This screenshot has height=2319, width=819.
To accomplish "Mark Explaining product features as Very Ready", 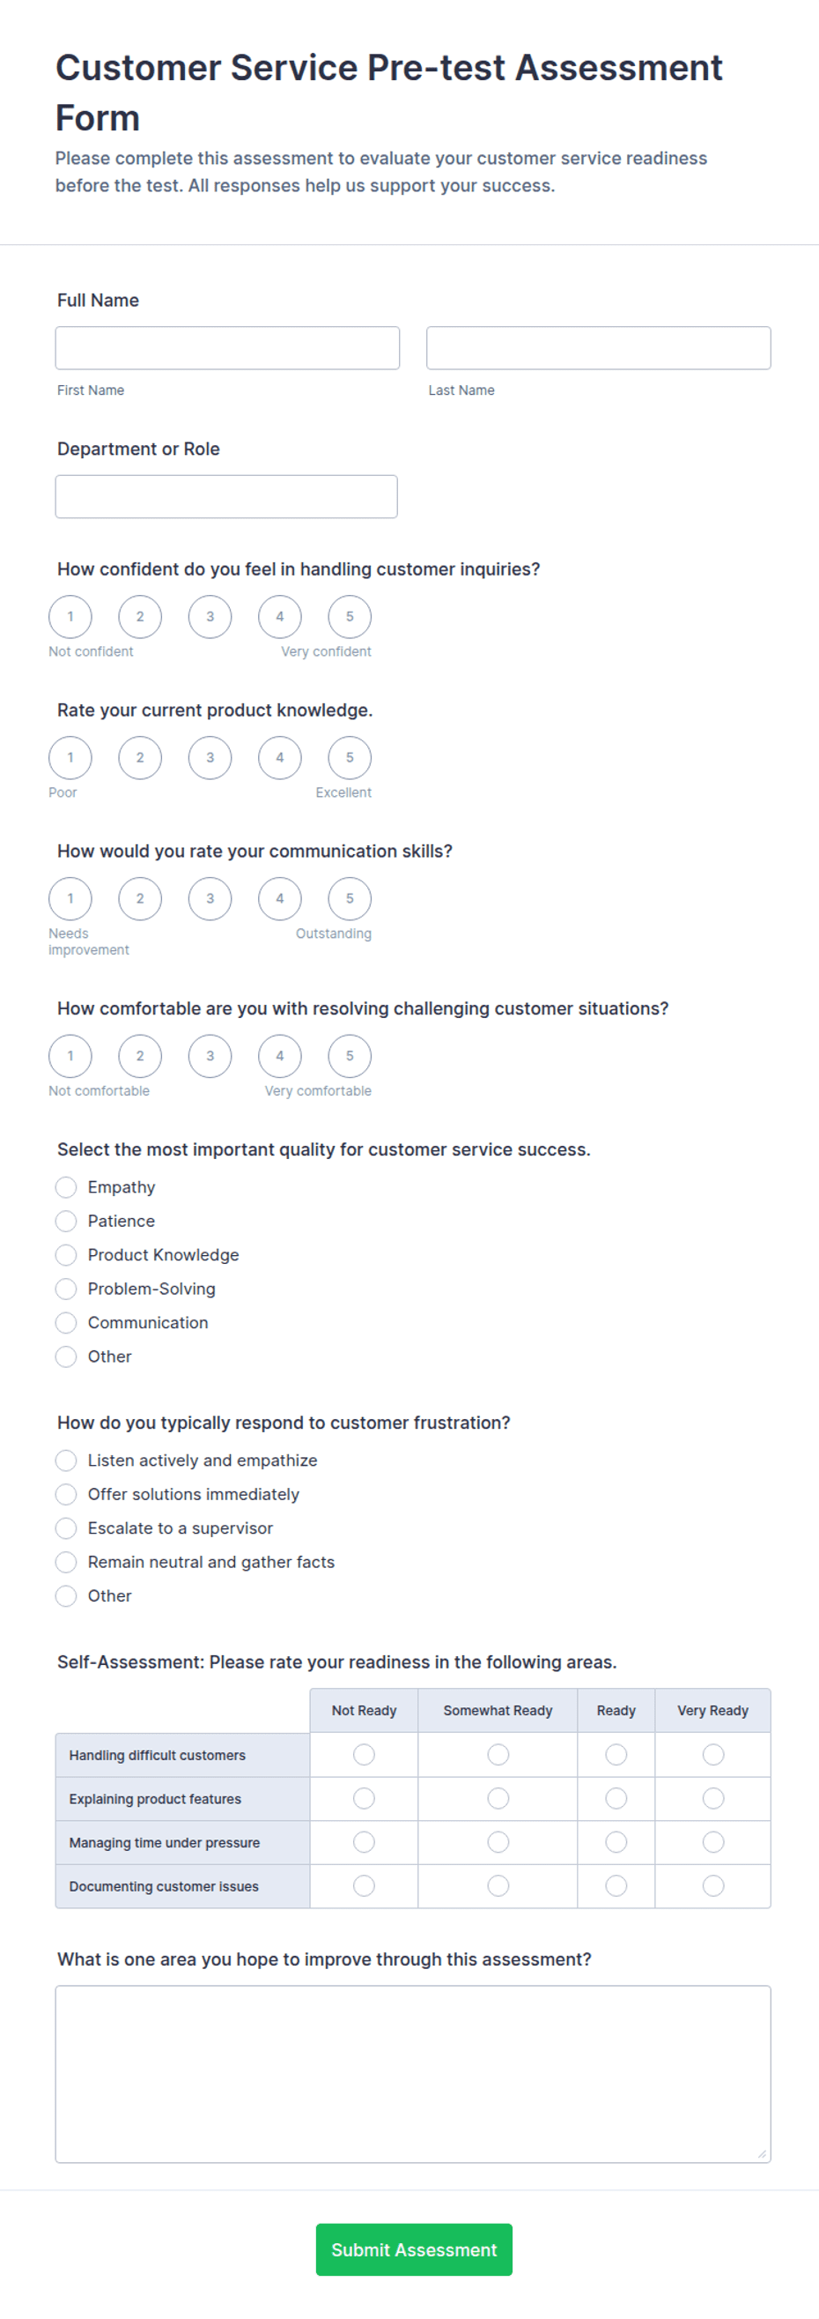I will 713,1798.
